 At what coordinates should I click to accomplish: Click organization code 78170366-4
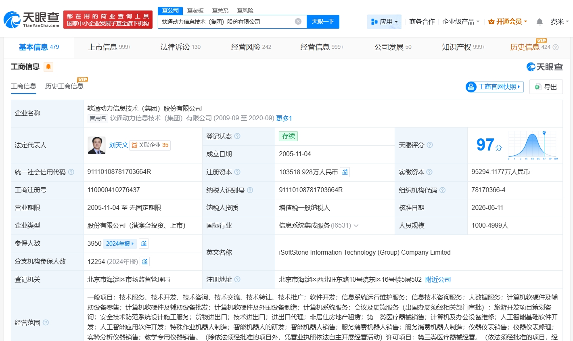tap(488, 190)
